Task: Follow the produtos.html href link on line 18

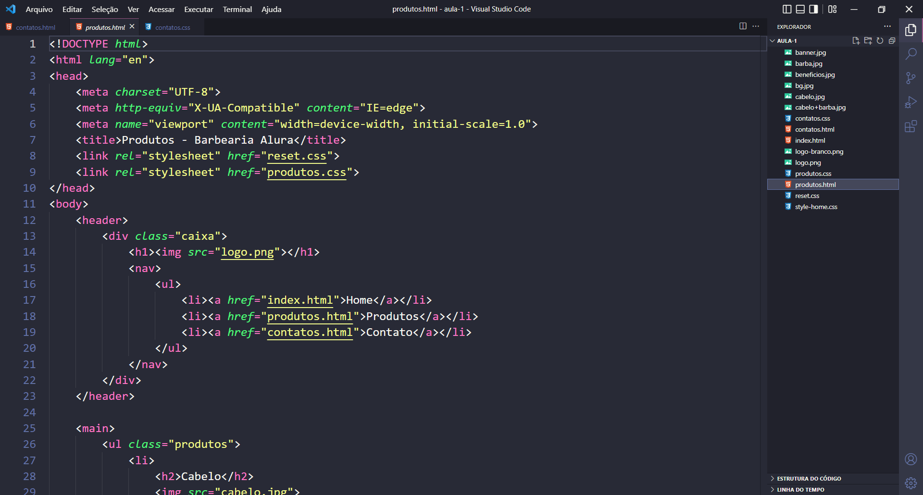Action: click(310, 317)
